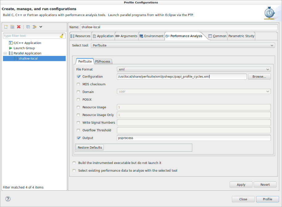Uncheck the Output checkbox
Viewport: 282px width, 207px height.
78,138
